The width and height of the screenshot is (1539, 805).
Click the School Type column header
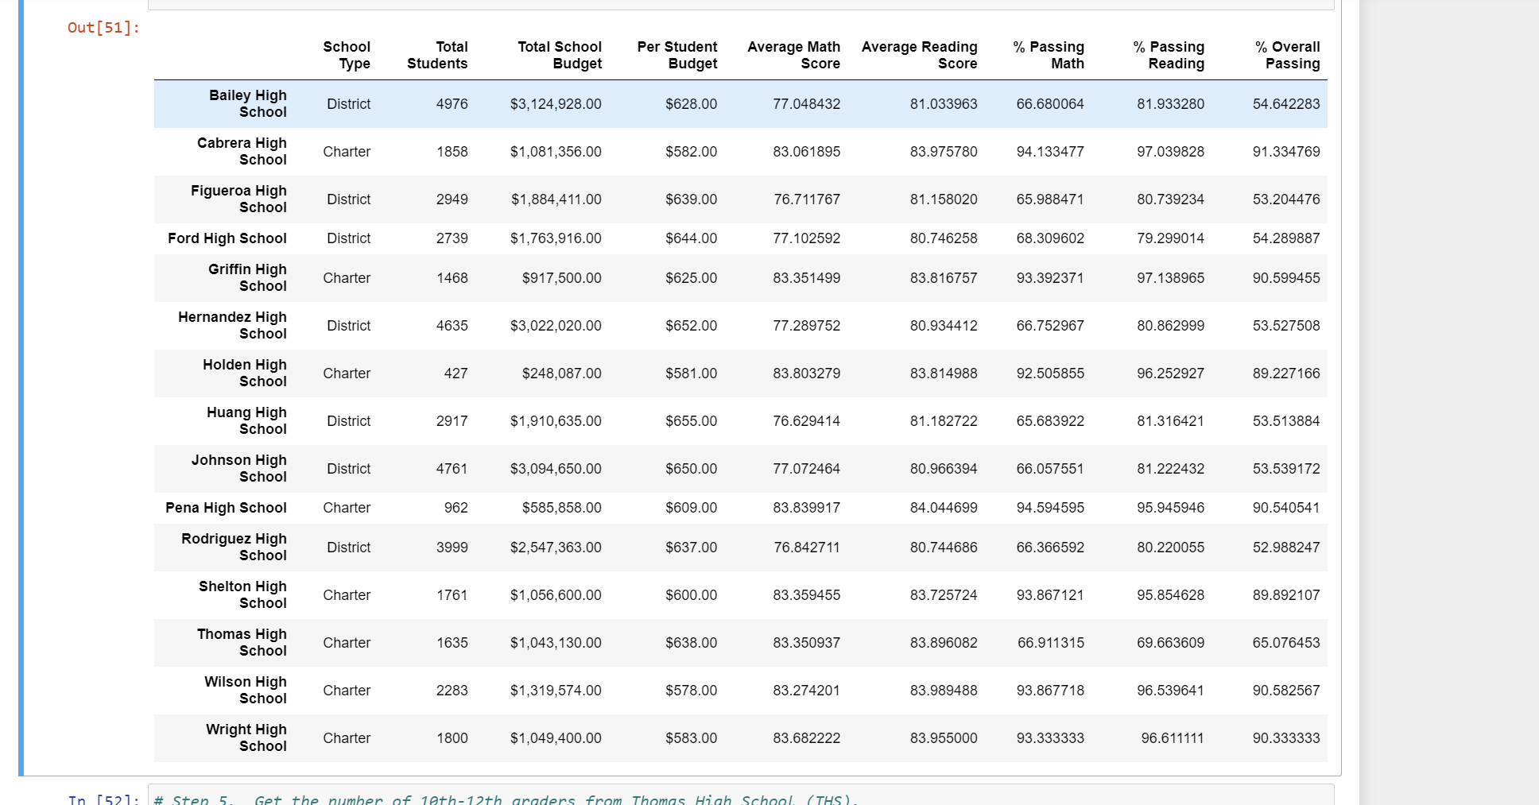pyautogui.click(x=347, y=55)
